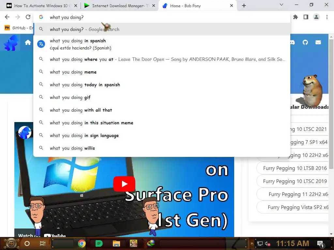Select 'what you doing? - Google Search' suggestion
This screenshot has height=250, width=334.
coord(162,29)
